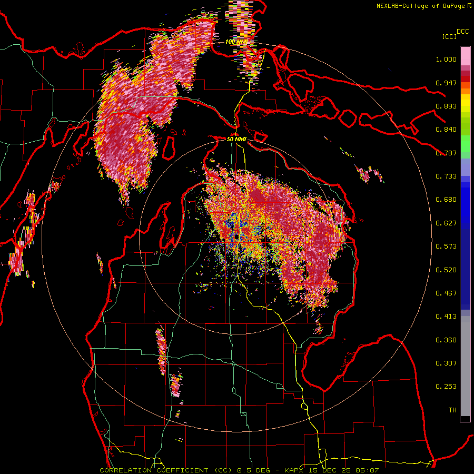This screenshot has width=474, height=474.
Task: Click the 0.893 scale value
Action: pyautogui.click(x=446, y=106)
